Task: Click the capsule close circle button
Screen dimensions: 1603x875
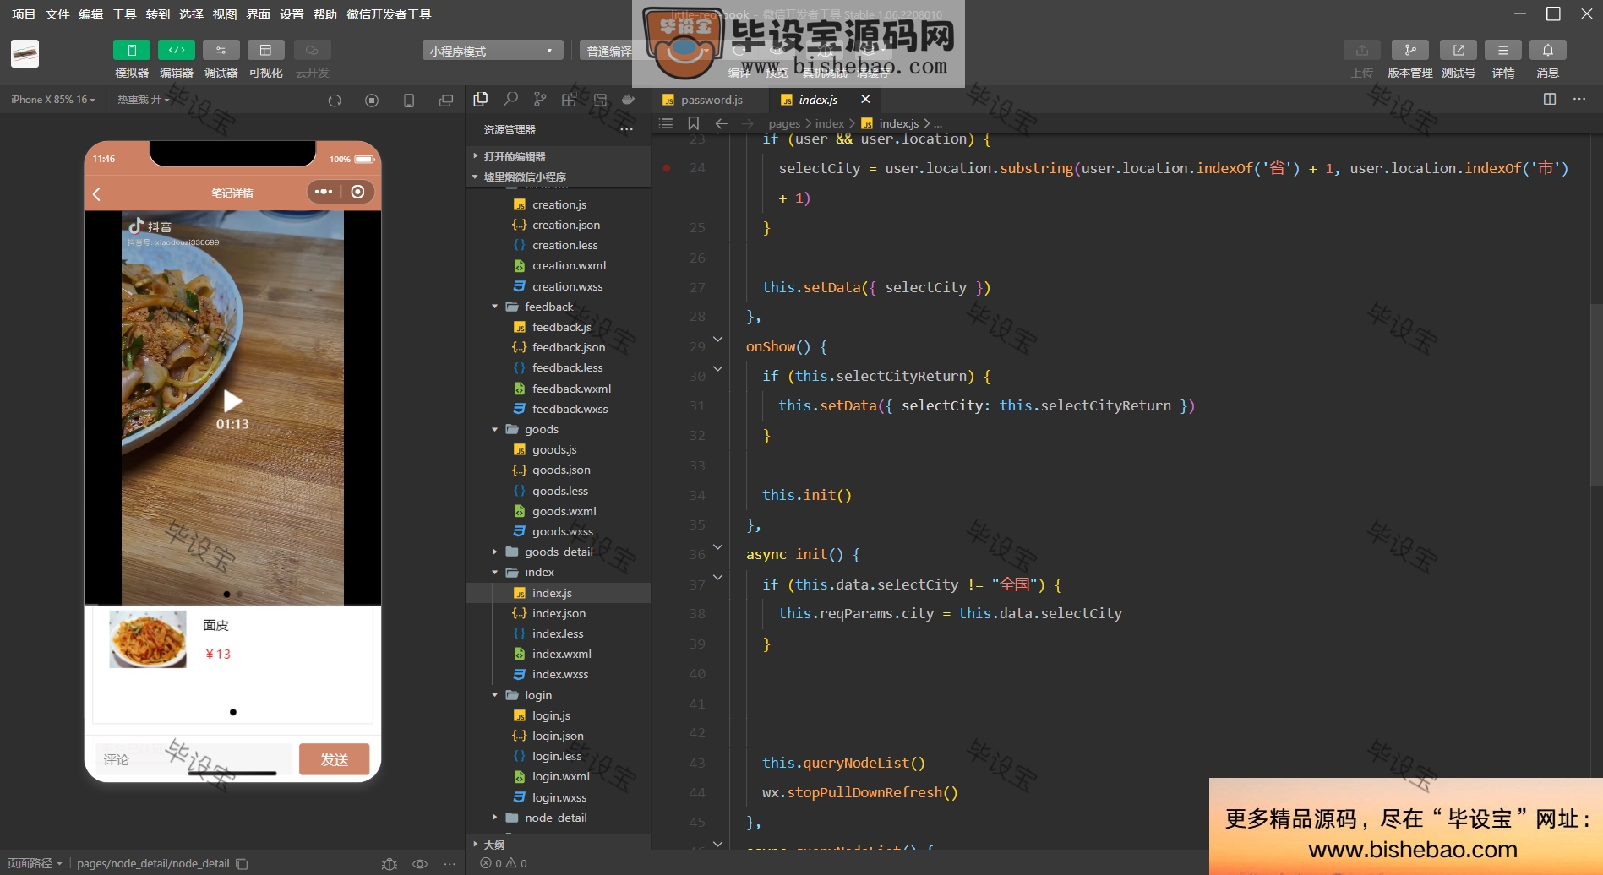Action: tap(358, 192)
